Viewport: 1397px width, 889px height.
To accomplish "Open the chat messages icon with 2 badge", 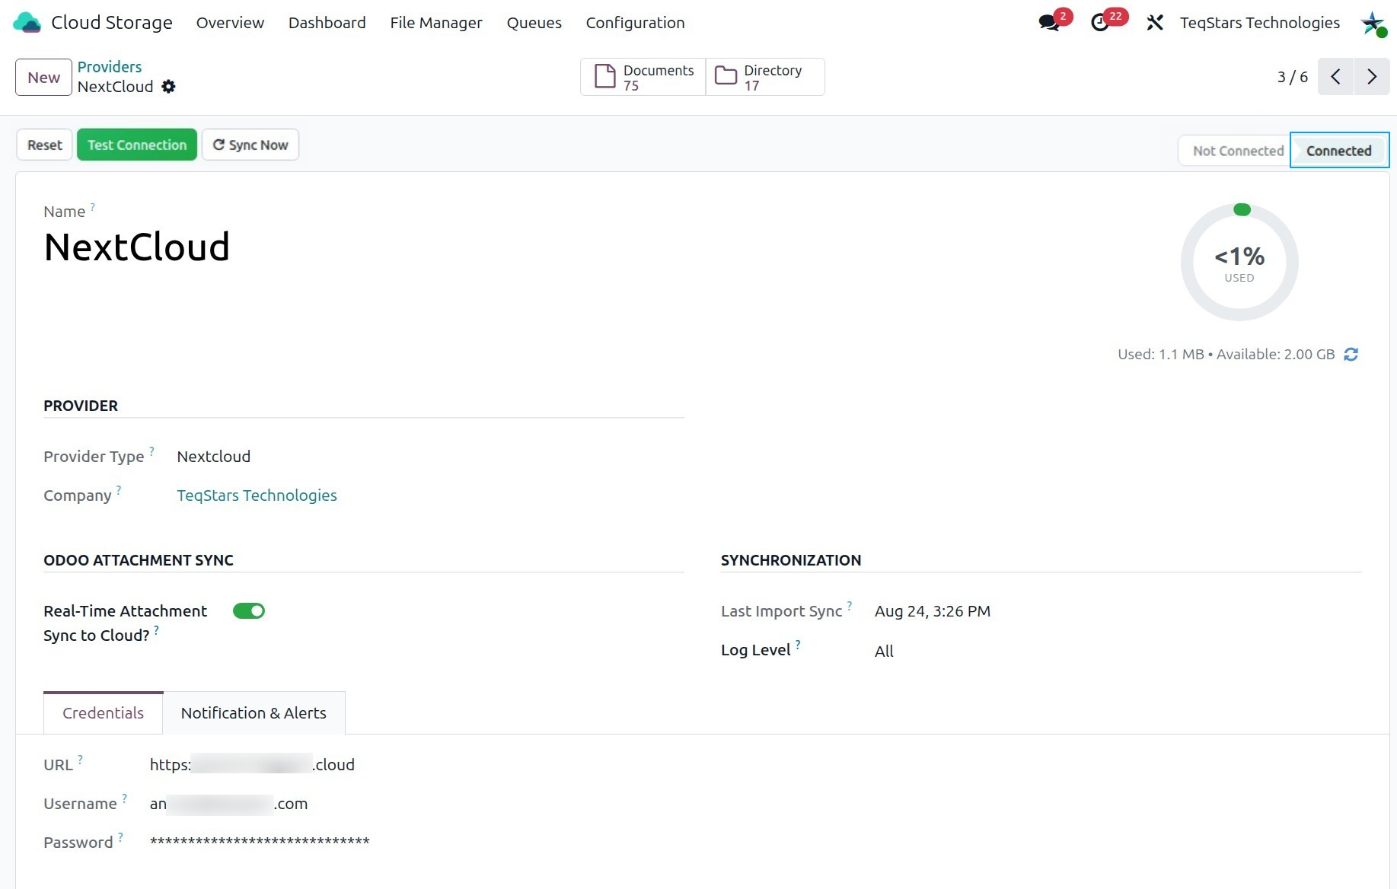I will 1050,23.
